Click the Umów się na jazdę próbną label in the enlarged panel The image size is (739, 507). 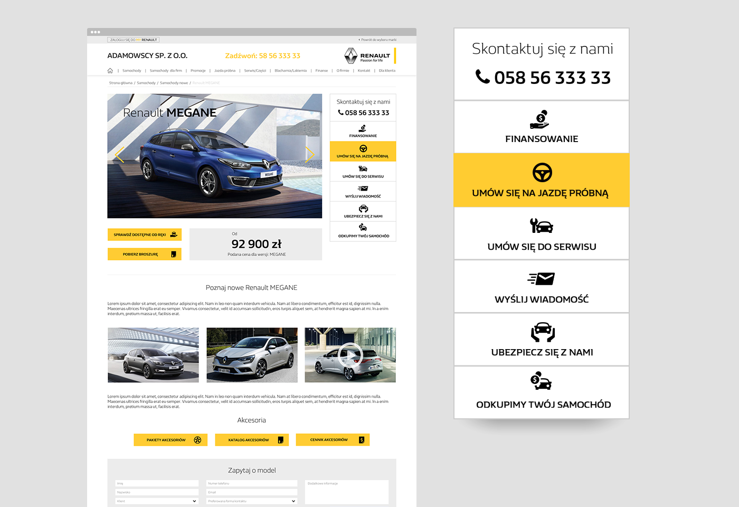click(x=541, y=193)
